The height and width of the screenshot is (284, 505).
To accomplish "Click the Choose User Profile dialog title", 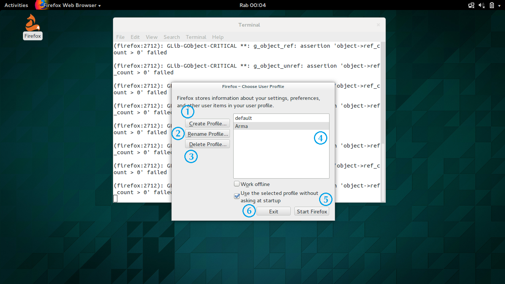I will [x=253, y=87].
